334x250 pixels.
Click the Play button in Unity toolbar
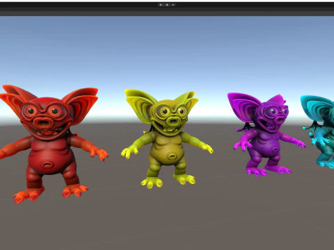tap(161, 5)
